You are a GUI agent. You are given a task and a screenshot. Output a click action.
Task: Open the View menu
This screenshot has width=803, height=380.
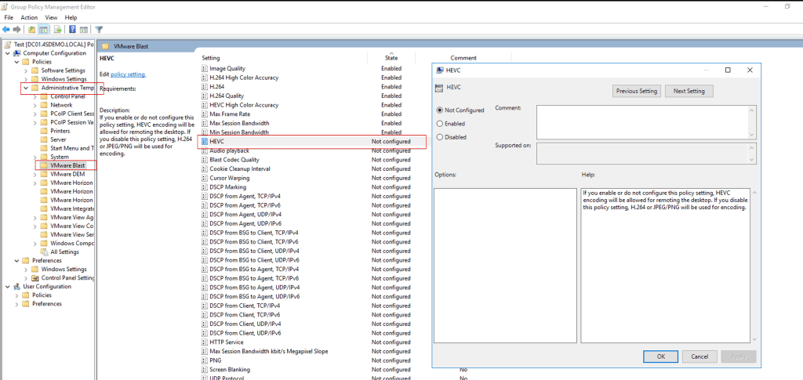pyautogui.click(x=51, y=17)
